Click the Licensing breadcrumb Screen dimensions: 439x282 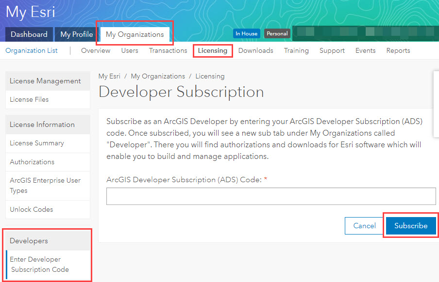(210, 76)
